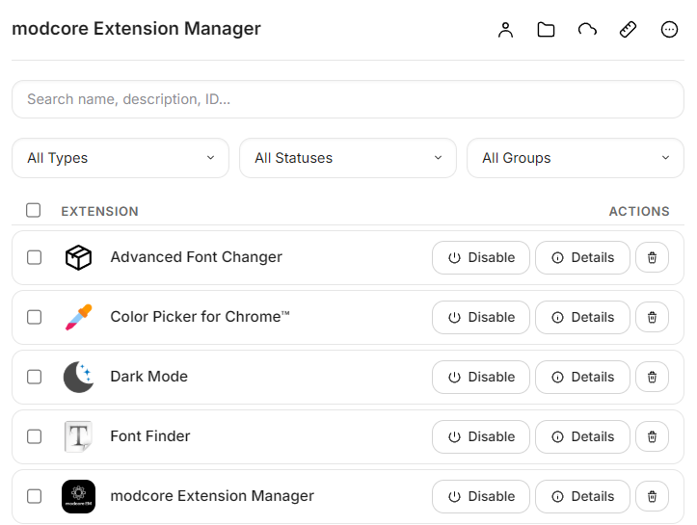Viewport: 697px width, 525px height.
Task: Open the more options ellipsis icon
Action: point(669,30)
